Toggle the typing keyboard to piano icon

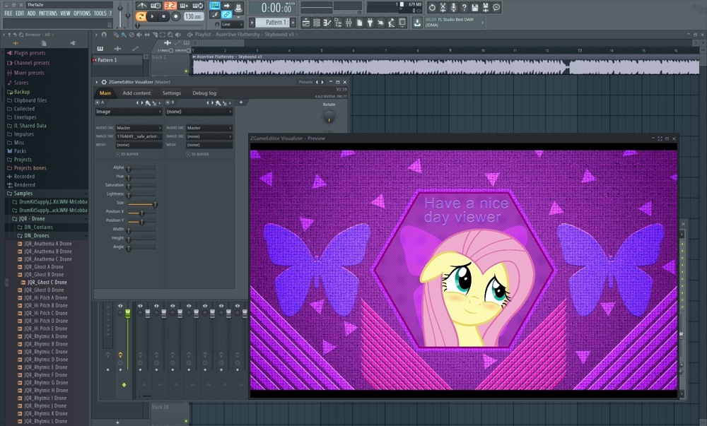click(215, 6)
